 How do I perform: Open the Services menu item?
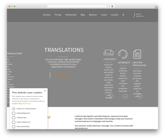click(x=47, y=15)
